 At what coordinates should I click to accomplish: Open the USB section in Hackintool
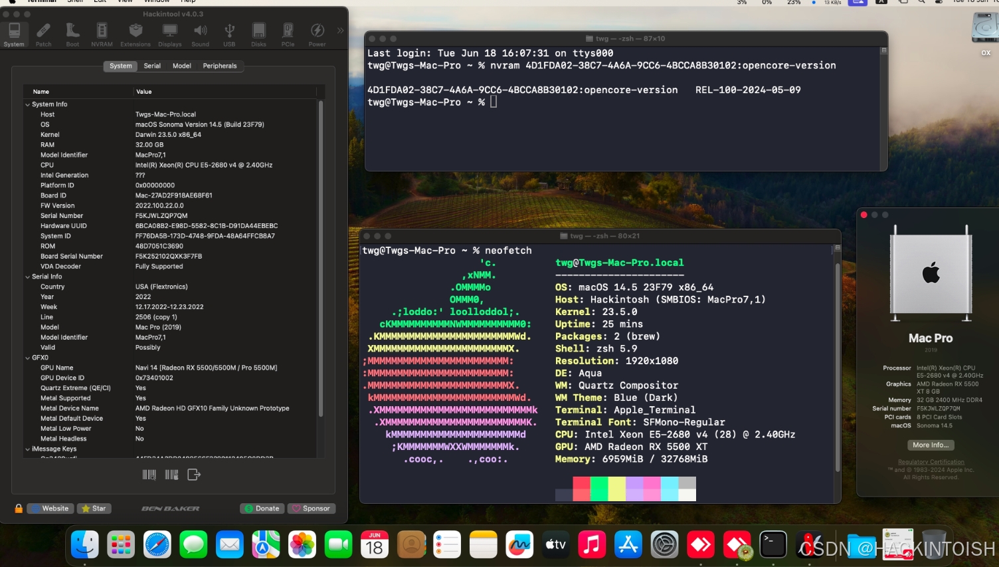[229, 35]
